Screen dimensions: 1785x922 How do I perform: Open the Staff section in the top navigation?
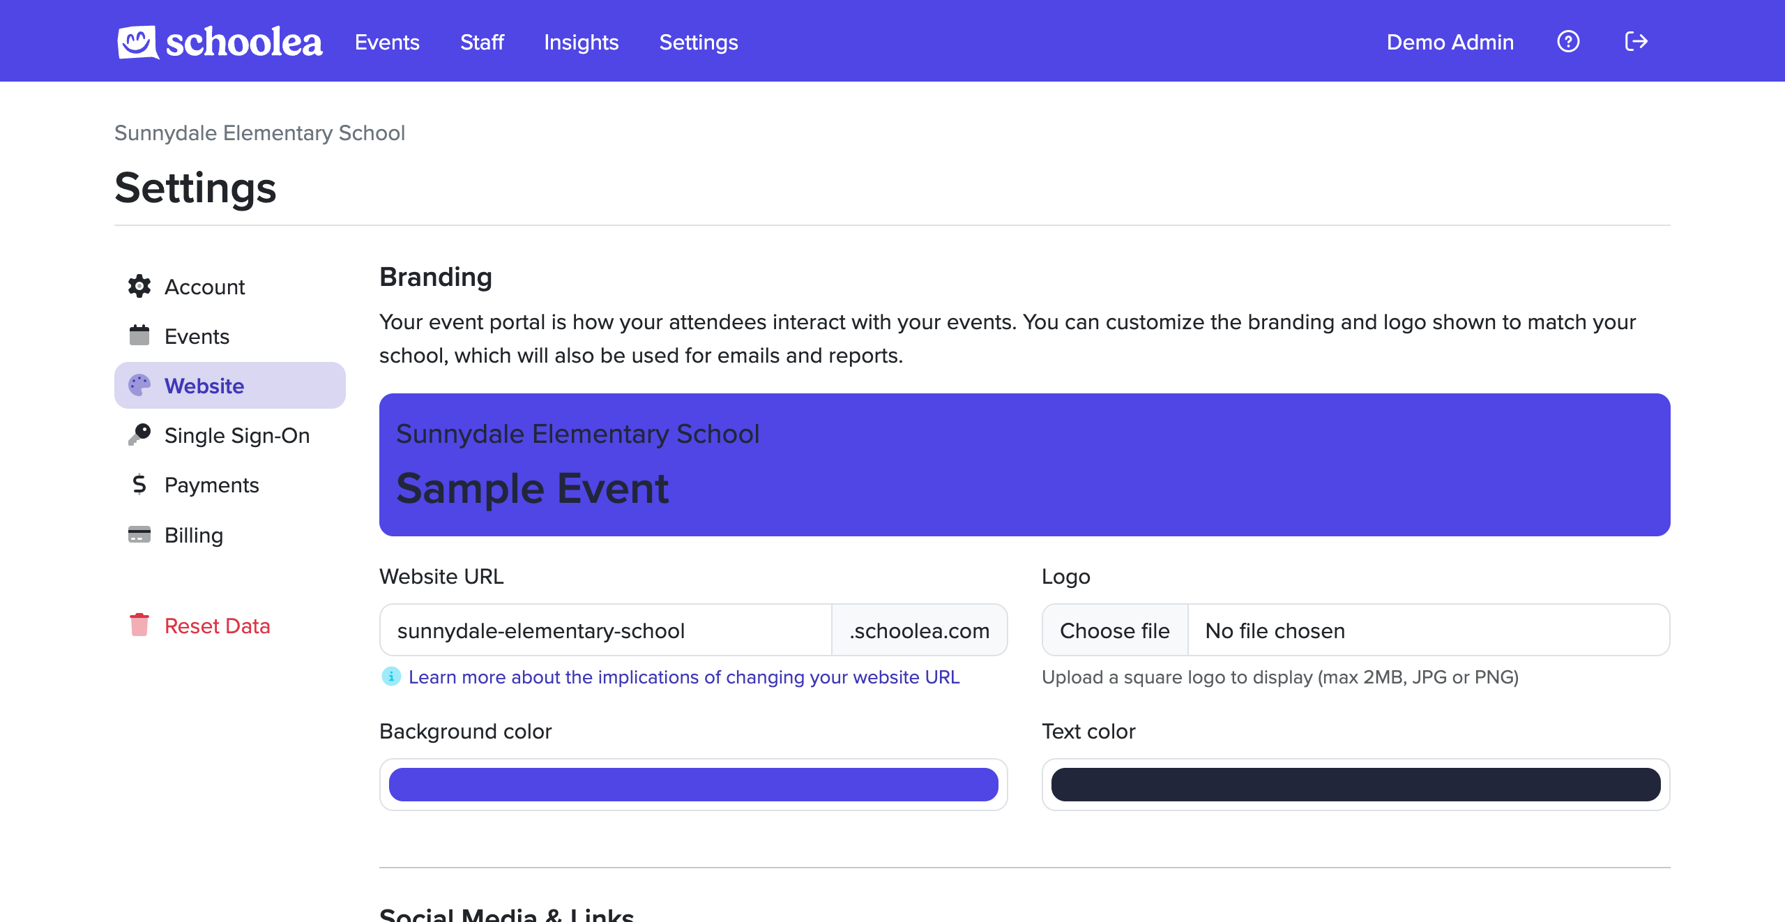point(482,43)
